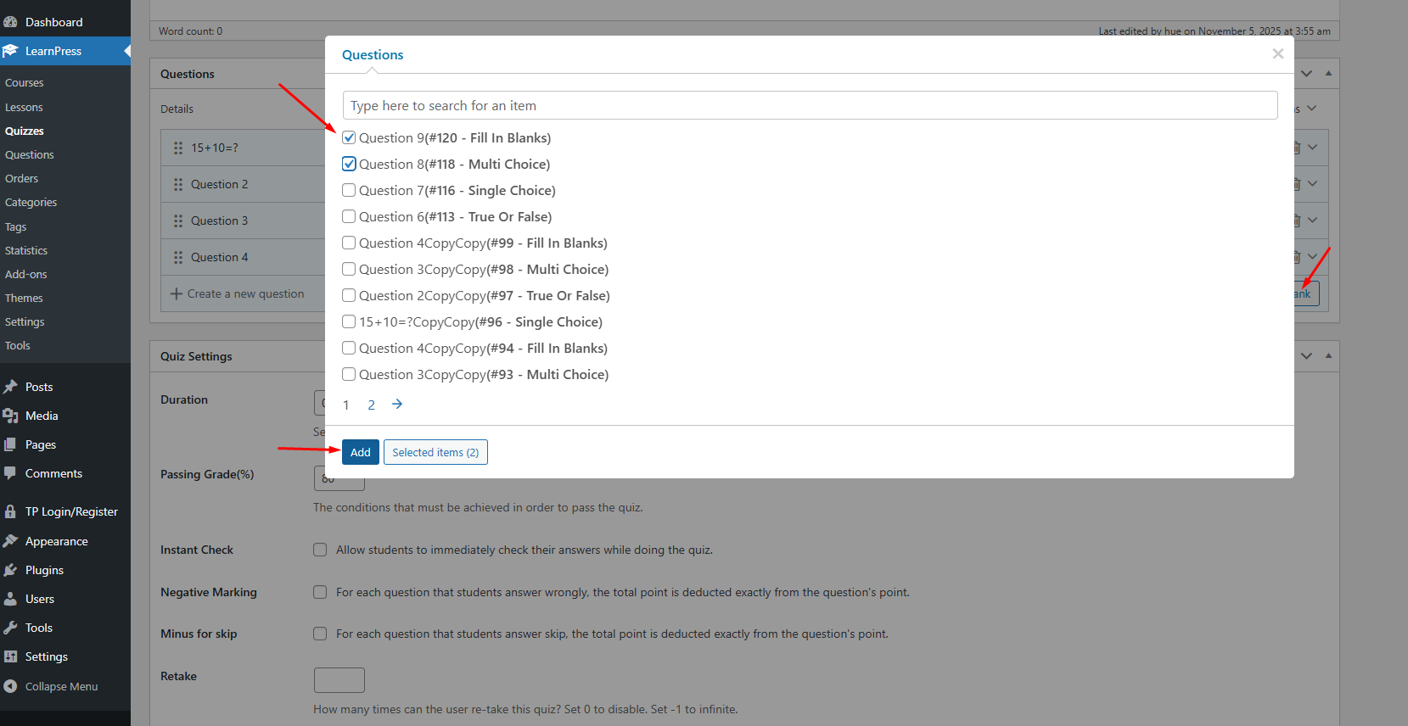Expand the 15+10=? question row chevron

coord(1313,148)
